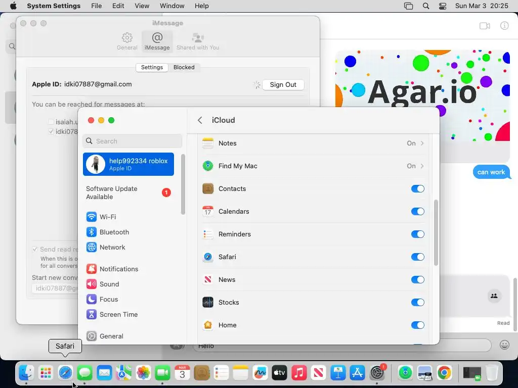Start a video call in Messages window
Viewport: 518px width, 388px height.
click(485, 26)
